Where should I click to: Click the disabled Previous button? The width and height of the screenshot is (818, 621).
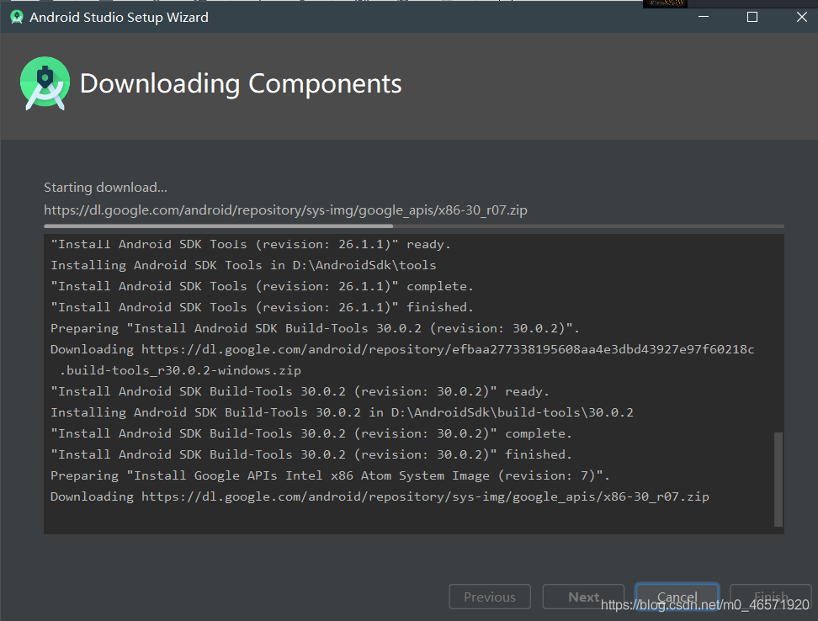[490, 597]
